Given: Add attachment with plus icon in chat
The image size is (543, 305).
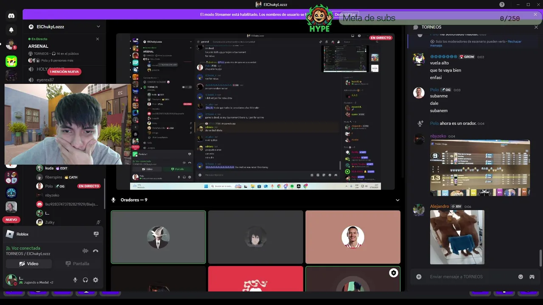Looking at the screenshot, I should tap(419, 277).
